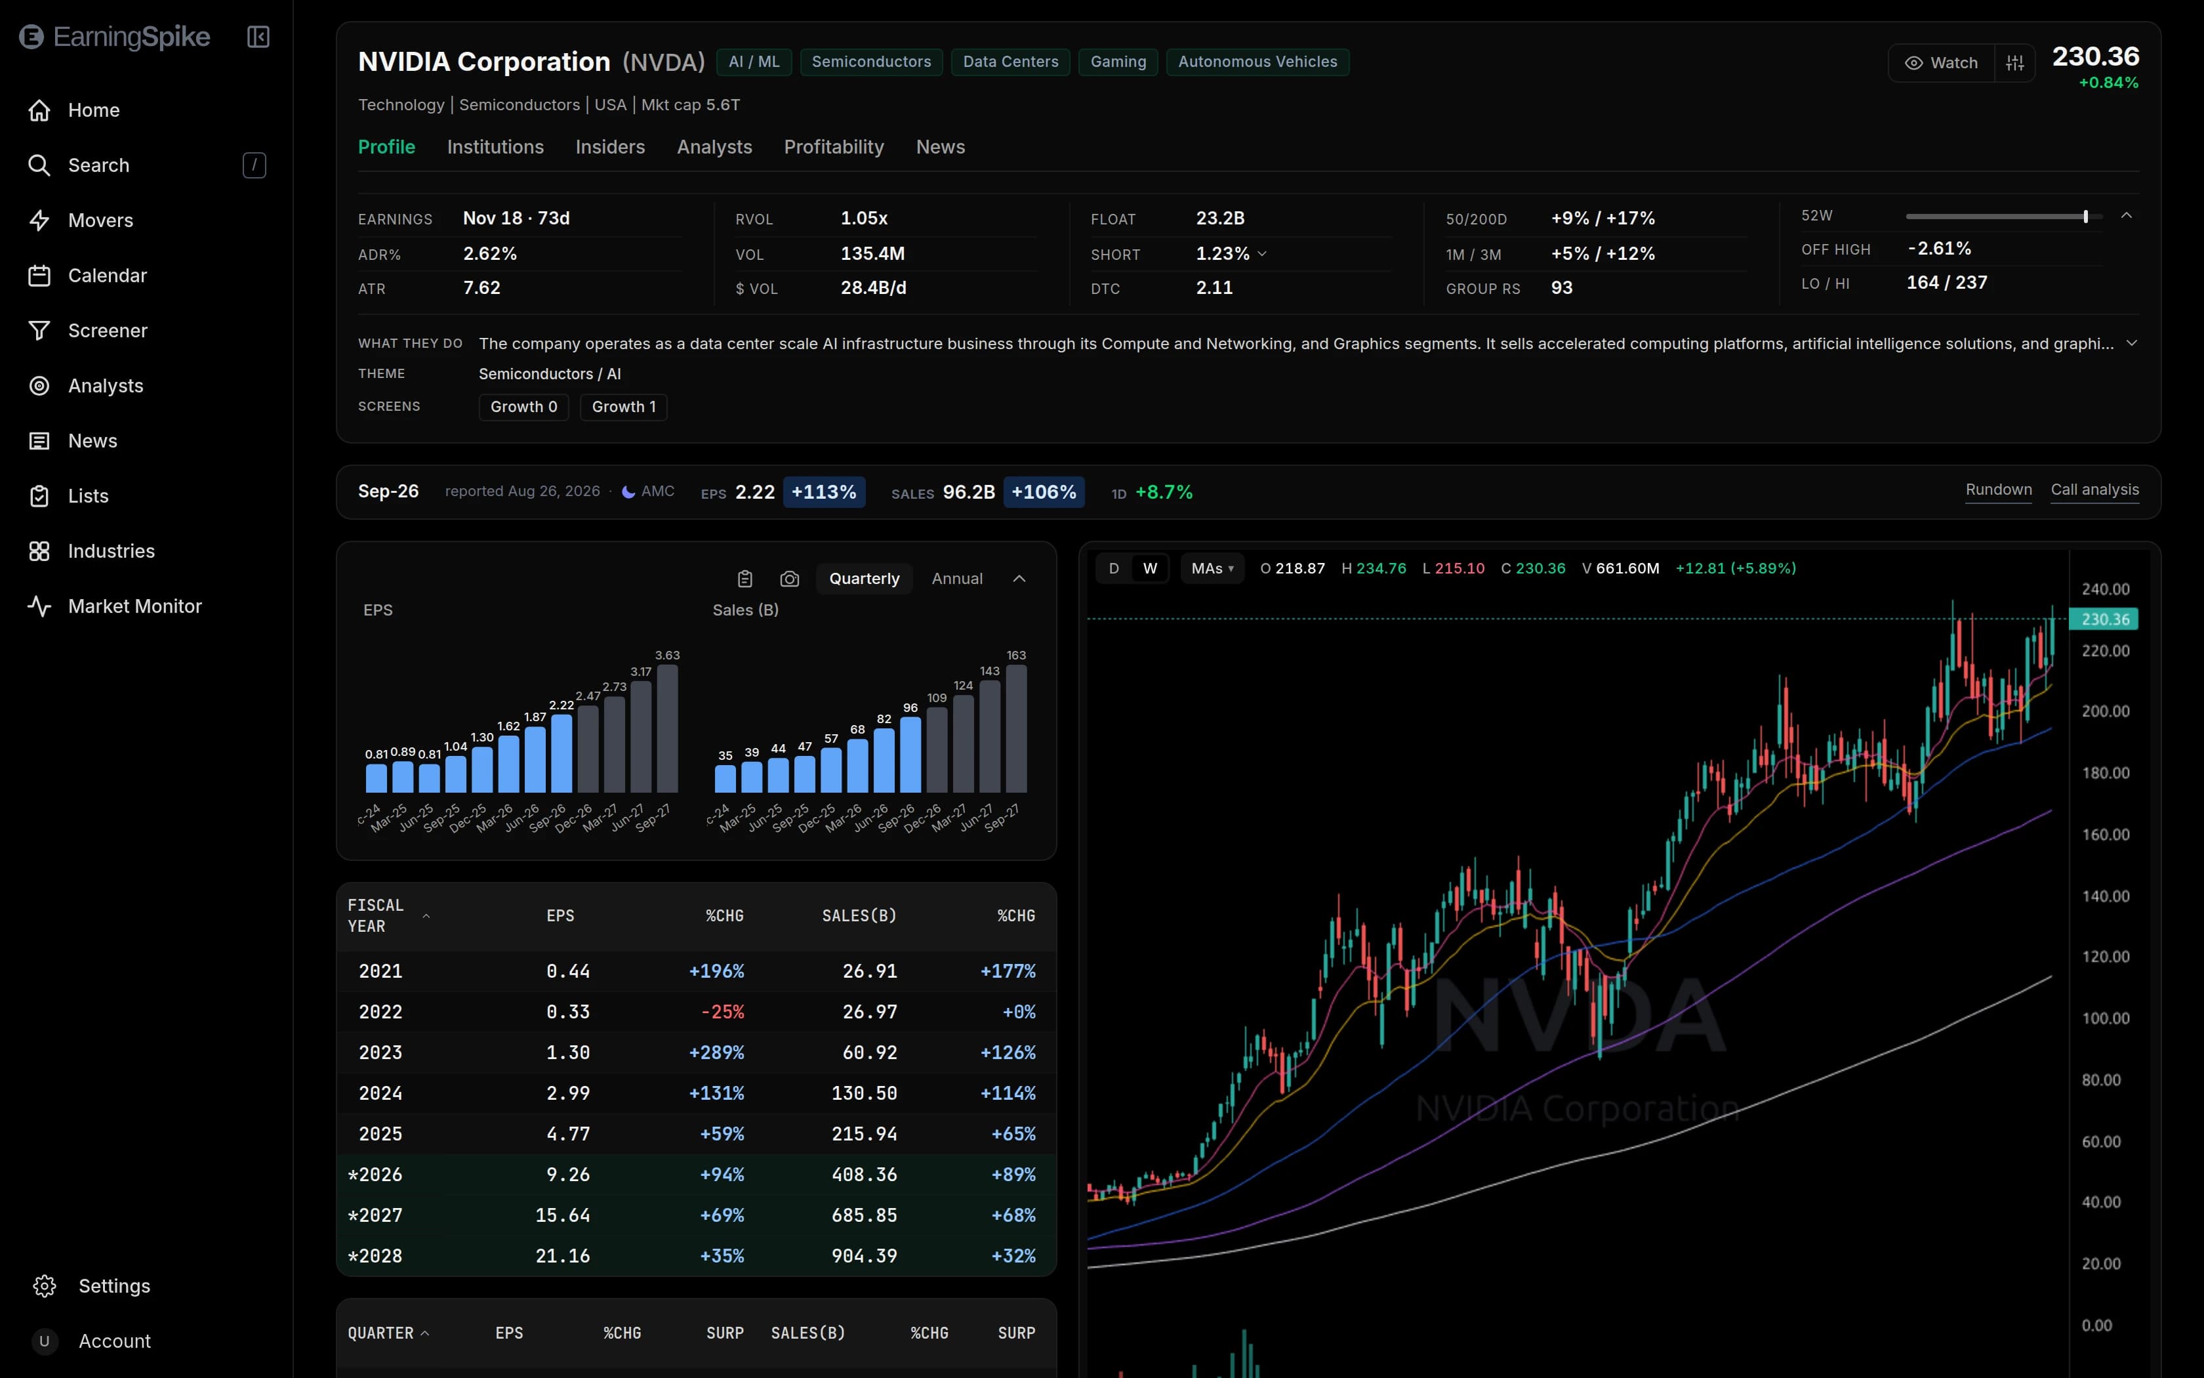Click the Data Centers tag
2204x1378 pixels.
point(1011,62)
